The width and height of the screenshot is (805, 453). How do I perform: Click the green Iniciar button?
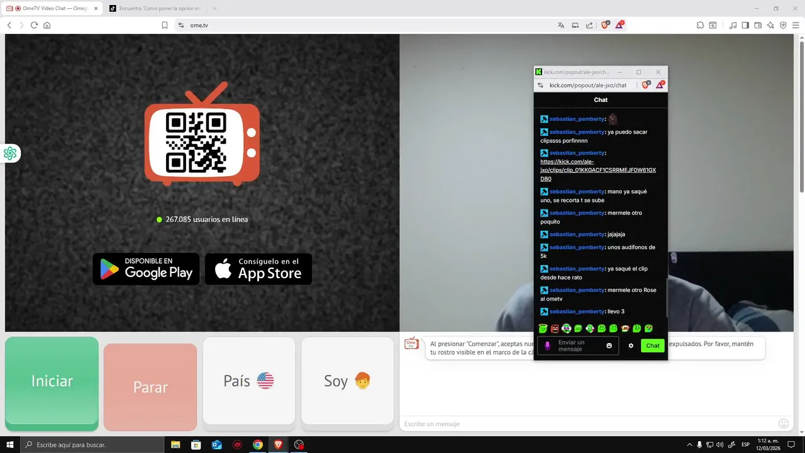click(x=52, y=383)
